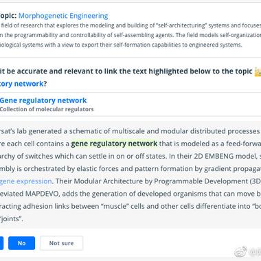
Task: Click the Weibo logo watermark
Action: 240,252
